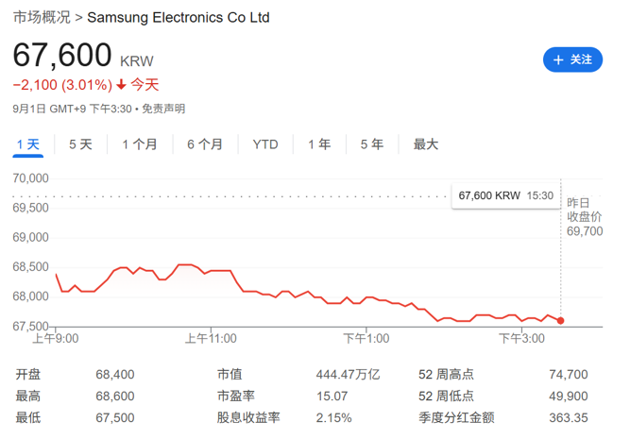Click the red down arrow price indicator

121,85
